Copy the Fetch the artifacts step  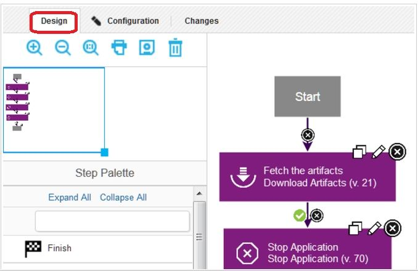(x=360, y=152)
